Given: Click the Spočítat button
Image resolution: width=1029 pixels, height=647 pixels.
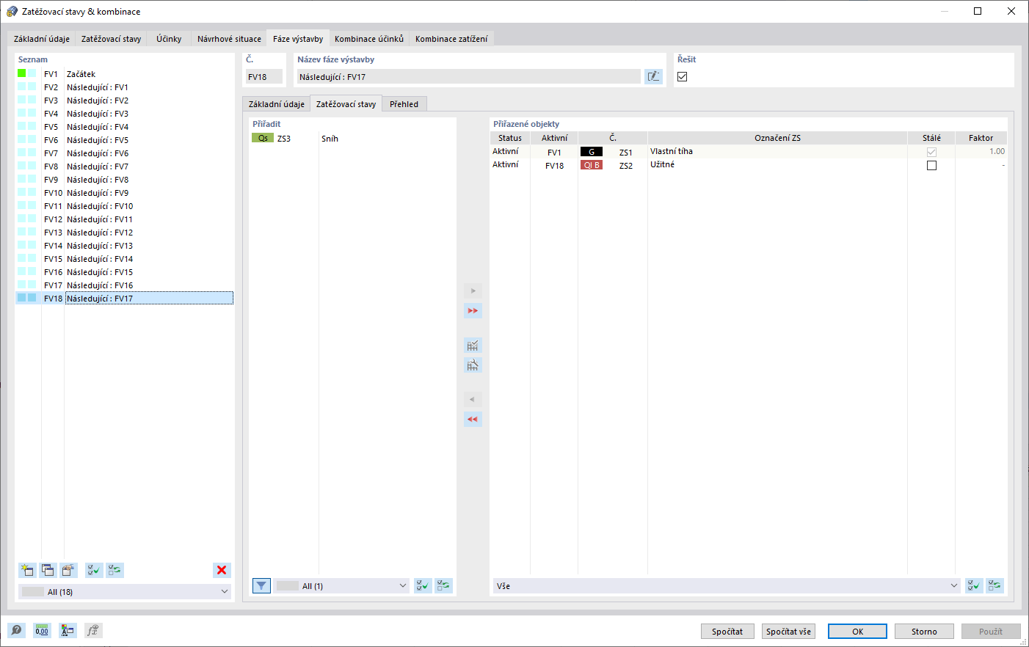Looking at the screenshot, I should (727, 631).
